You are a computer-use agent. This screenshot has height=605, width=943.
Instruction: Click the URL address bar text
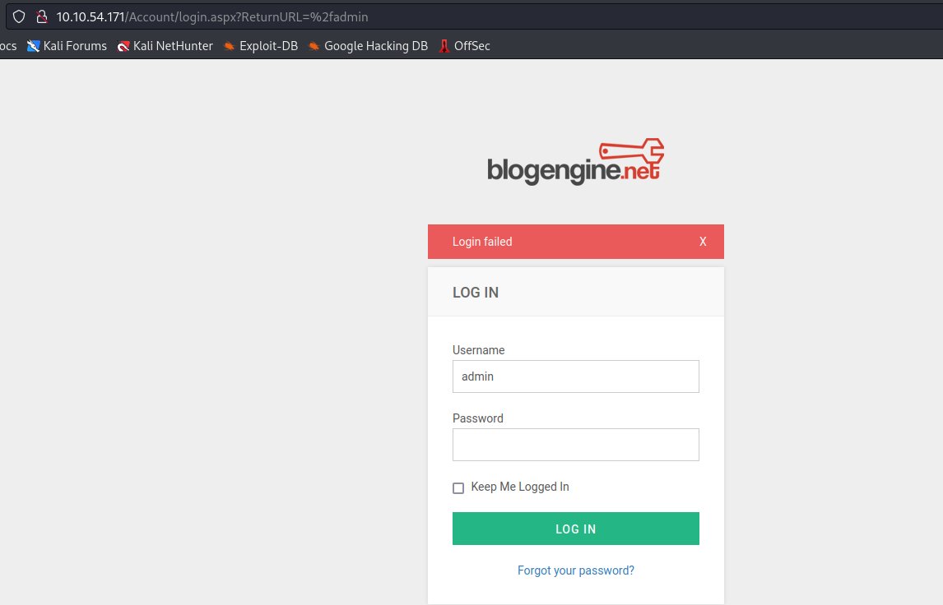point(212,16)
